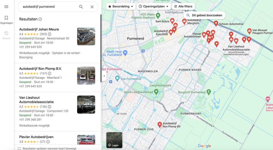Click the Vue Purmerend cinema pin

pos(117,78)
